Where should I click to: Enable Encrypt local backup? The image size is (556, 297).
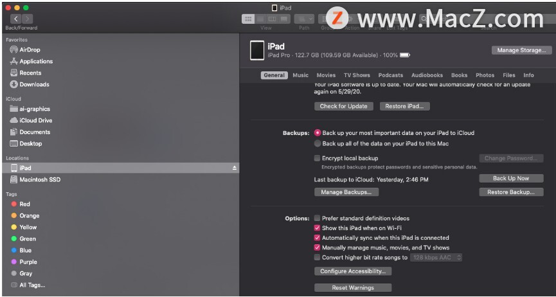[318, 158]
